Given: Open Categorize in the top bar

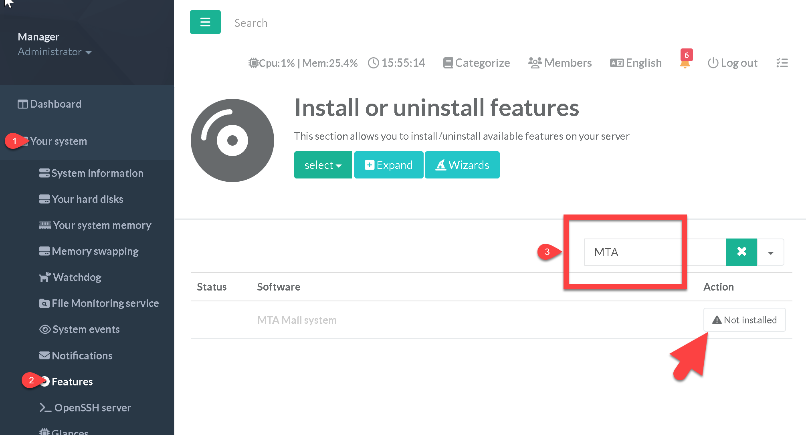Looking at the screenshot, I should click(477, 63).
